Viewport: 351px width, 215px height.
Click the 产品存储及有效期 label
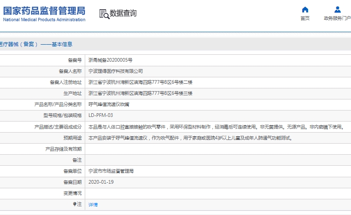64,149
